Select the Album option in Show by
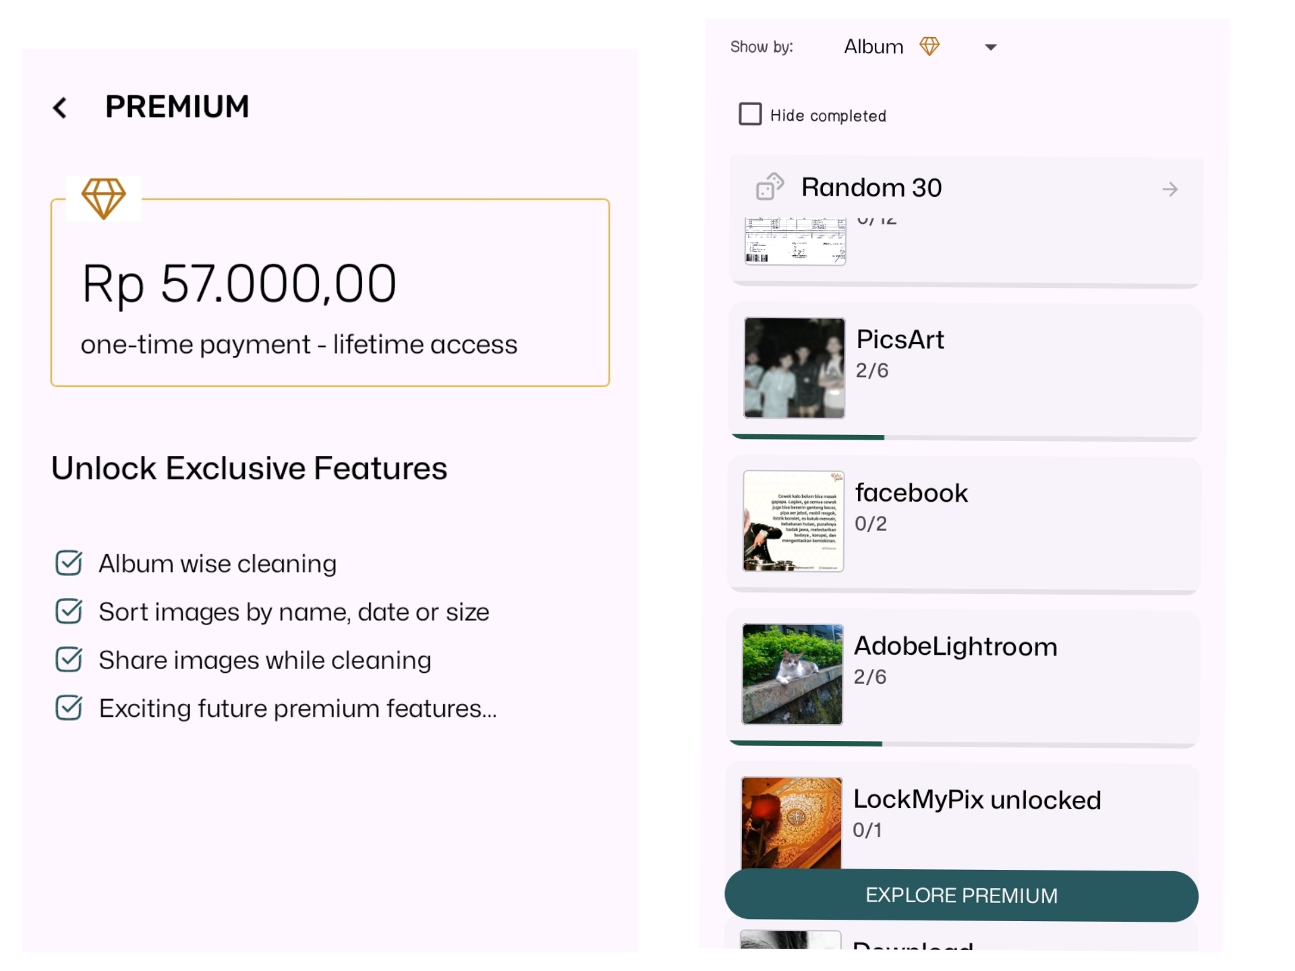Image resolution: width=1295 pixels, height=971 pixels. click(x=873, y=47)
